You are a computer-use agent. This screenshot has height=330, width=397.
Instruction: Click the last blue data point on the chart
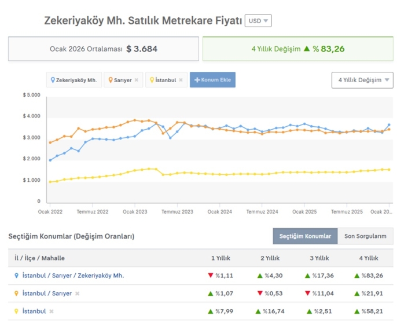[x=389, y=125]
